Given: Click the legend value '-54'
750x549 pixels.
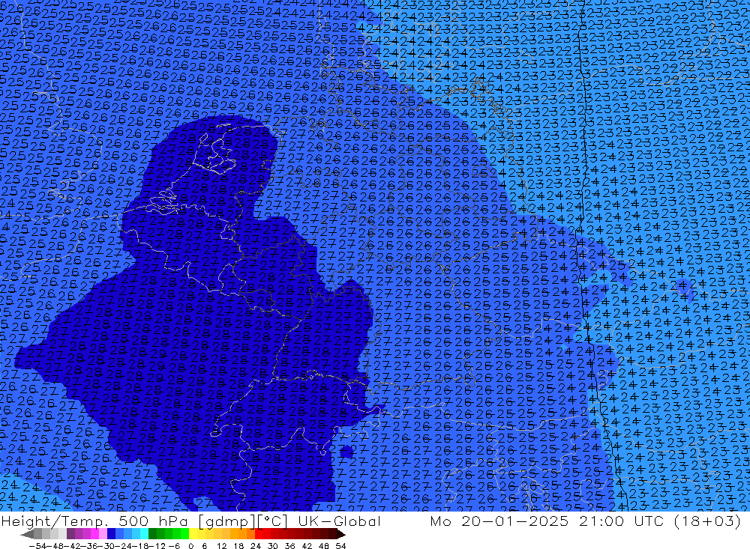Looking at the screenshot, I should [x=37, y=546].
